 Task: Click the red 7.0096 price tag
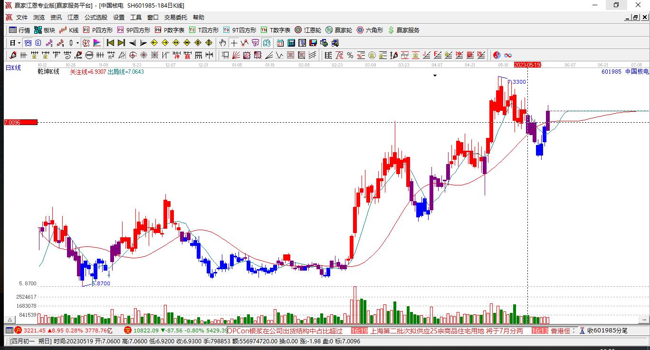[20, 122]
